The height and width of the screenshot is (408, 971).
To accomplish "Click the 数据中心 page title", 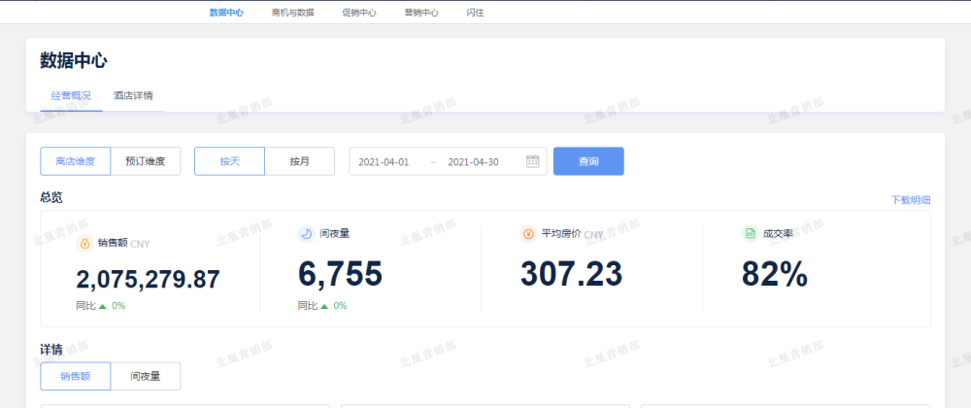I will pyautogui.click(x=74, y=60).
